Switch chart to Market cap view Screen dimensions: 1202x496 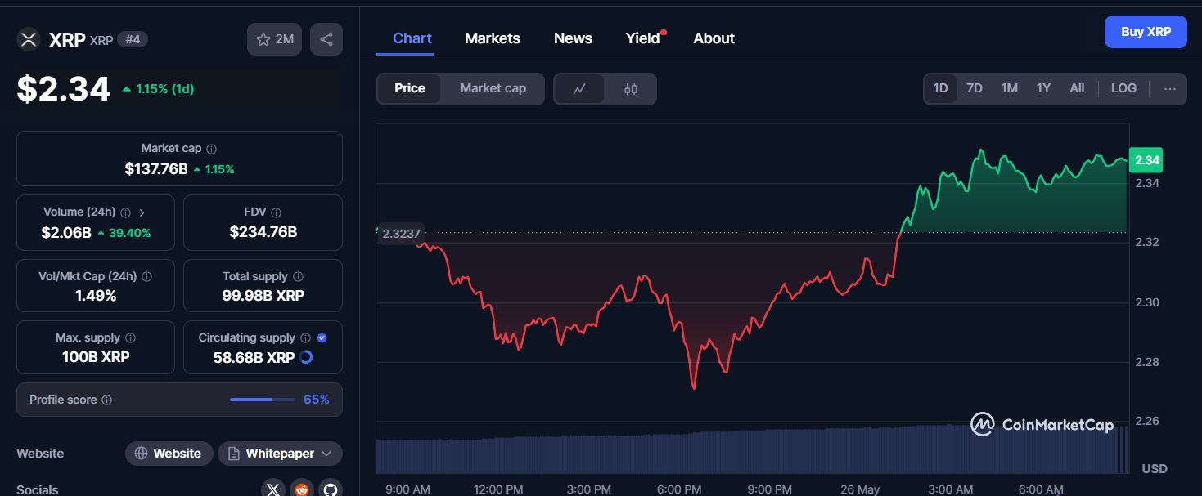pos(493,88)
